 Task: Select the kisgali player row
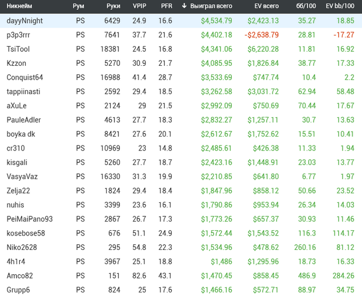tap(181, 162)
